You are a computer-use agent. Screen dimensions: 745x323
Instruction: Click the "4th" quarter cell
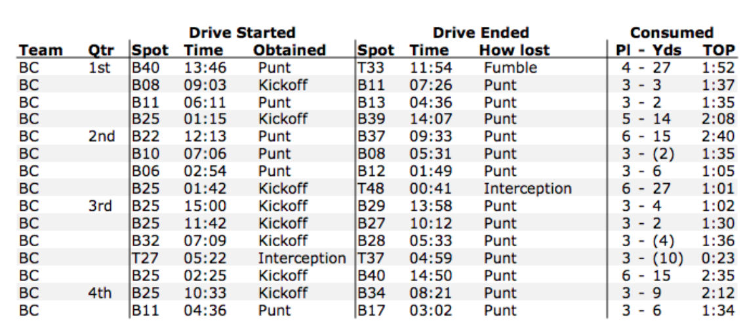click(100, 292)
